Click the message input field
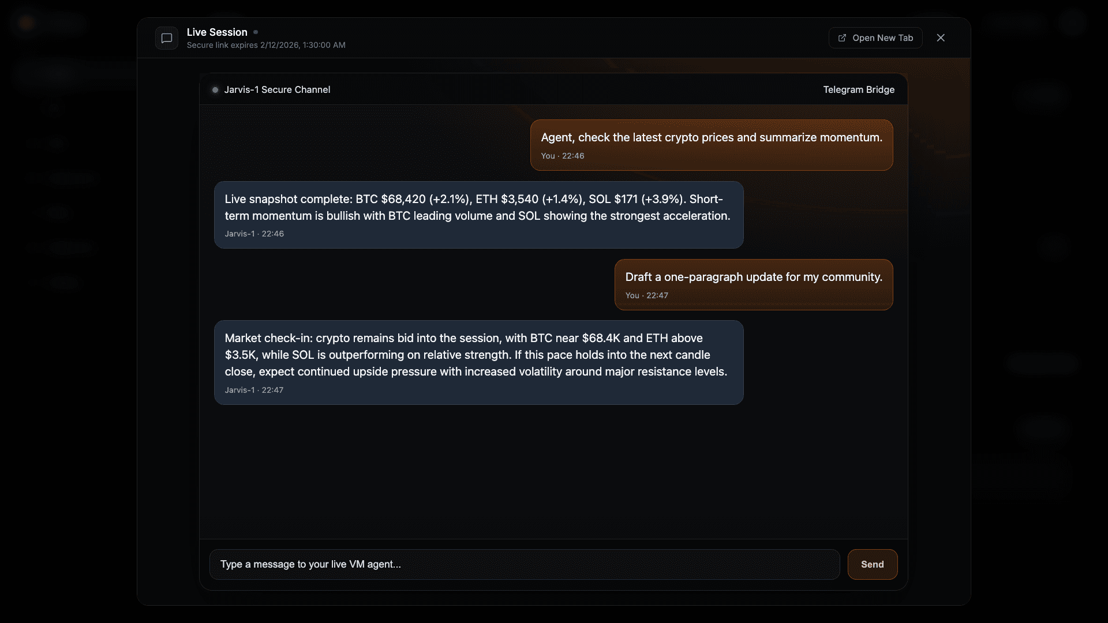This screenshot has height=623, width=1108. [523, 564]
